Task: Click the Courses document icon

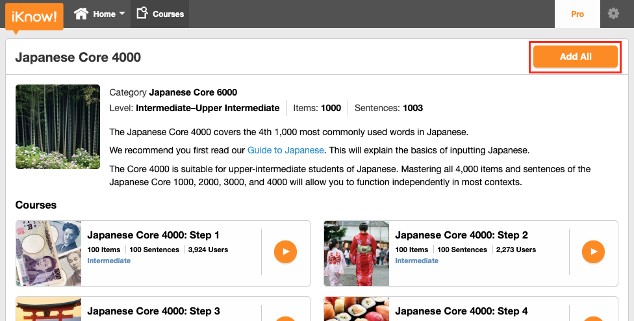Action: (x=142, y=13)
